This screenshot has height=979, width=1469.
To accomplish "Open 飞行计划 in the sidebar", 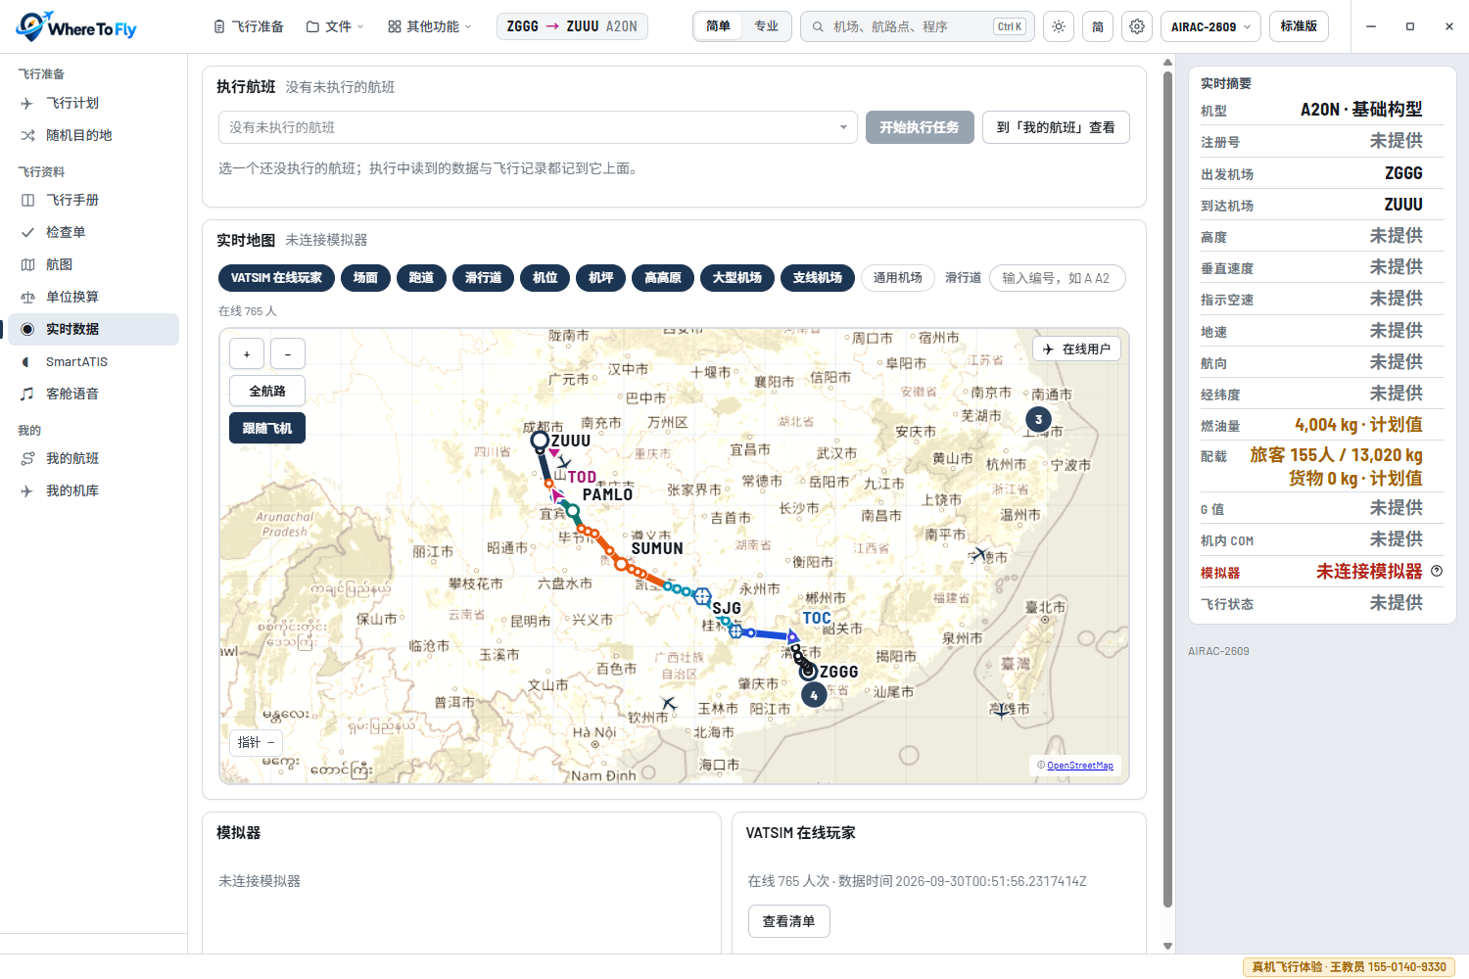I will click(x=93, y=103).
